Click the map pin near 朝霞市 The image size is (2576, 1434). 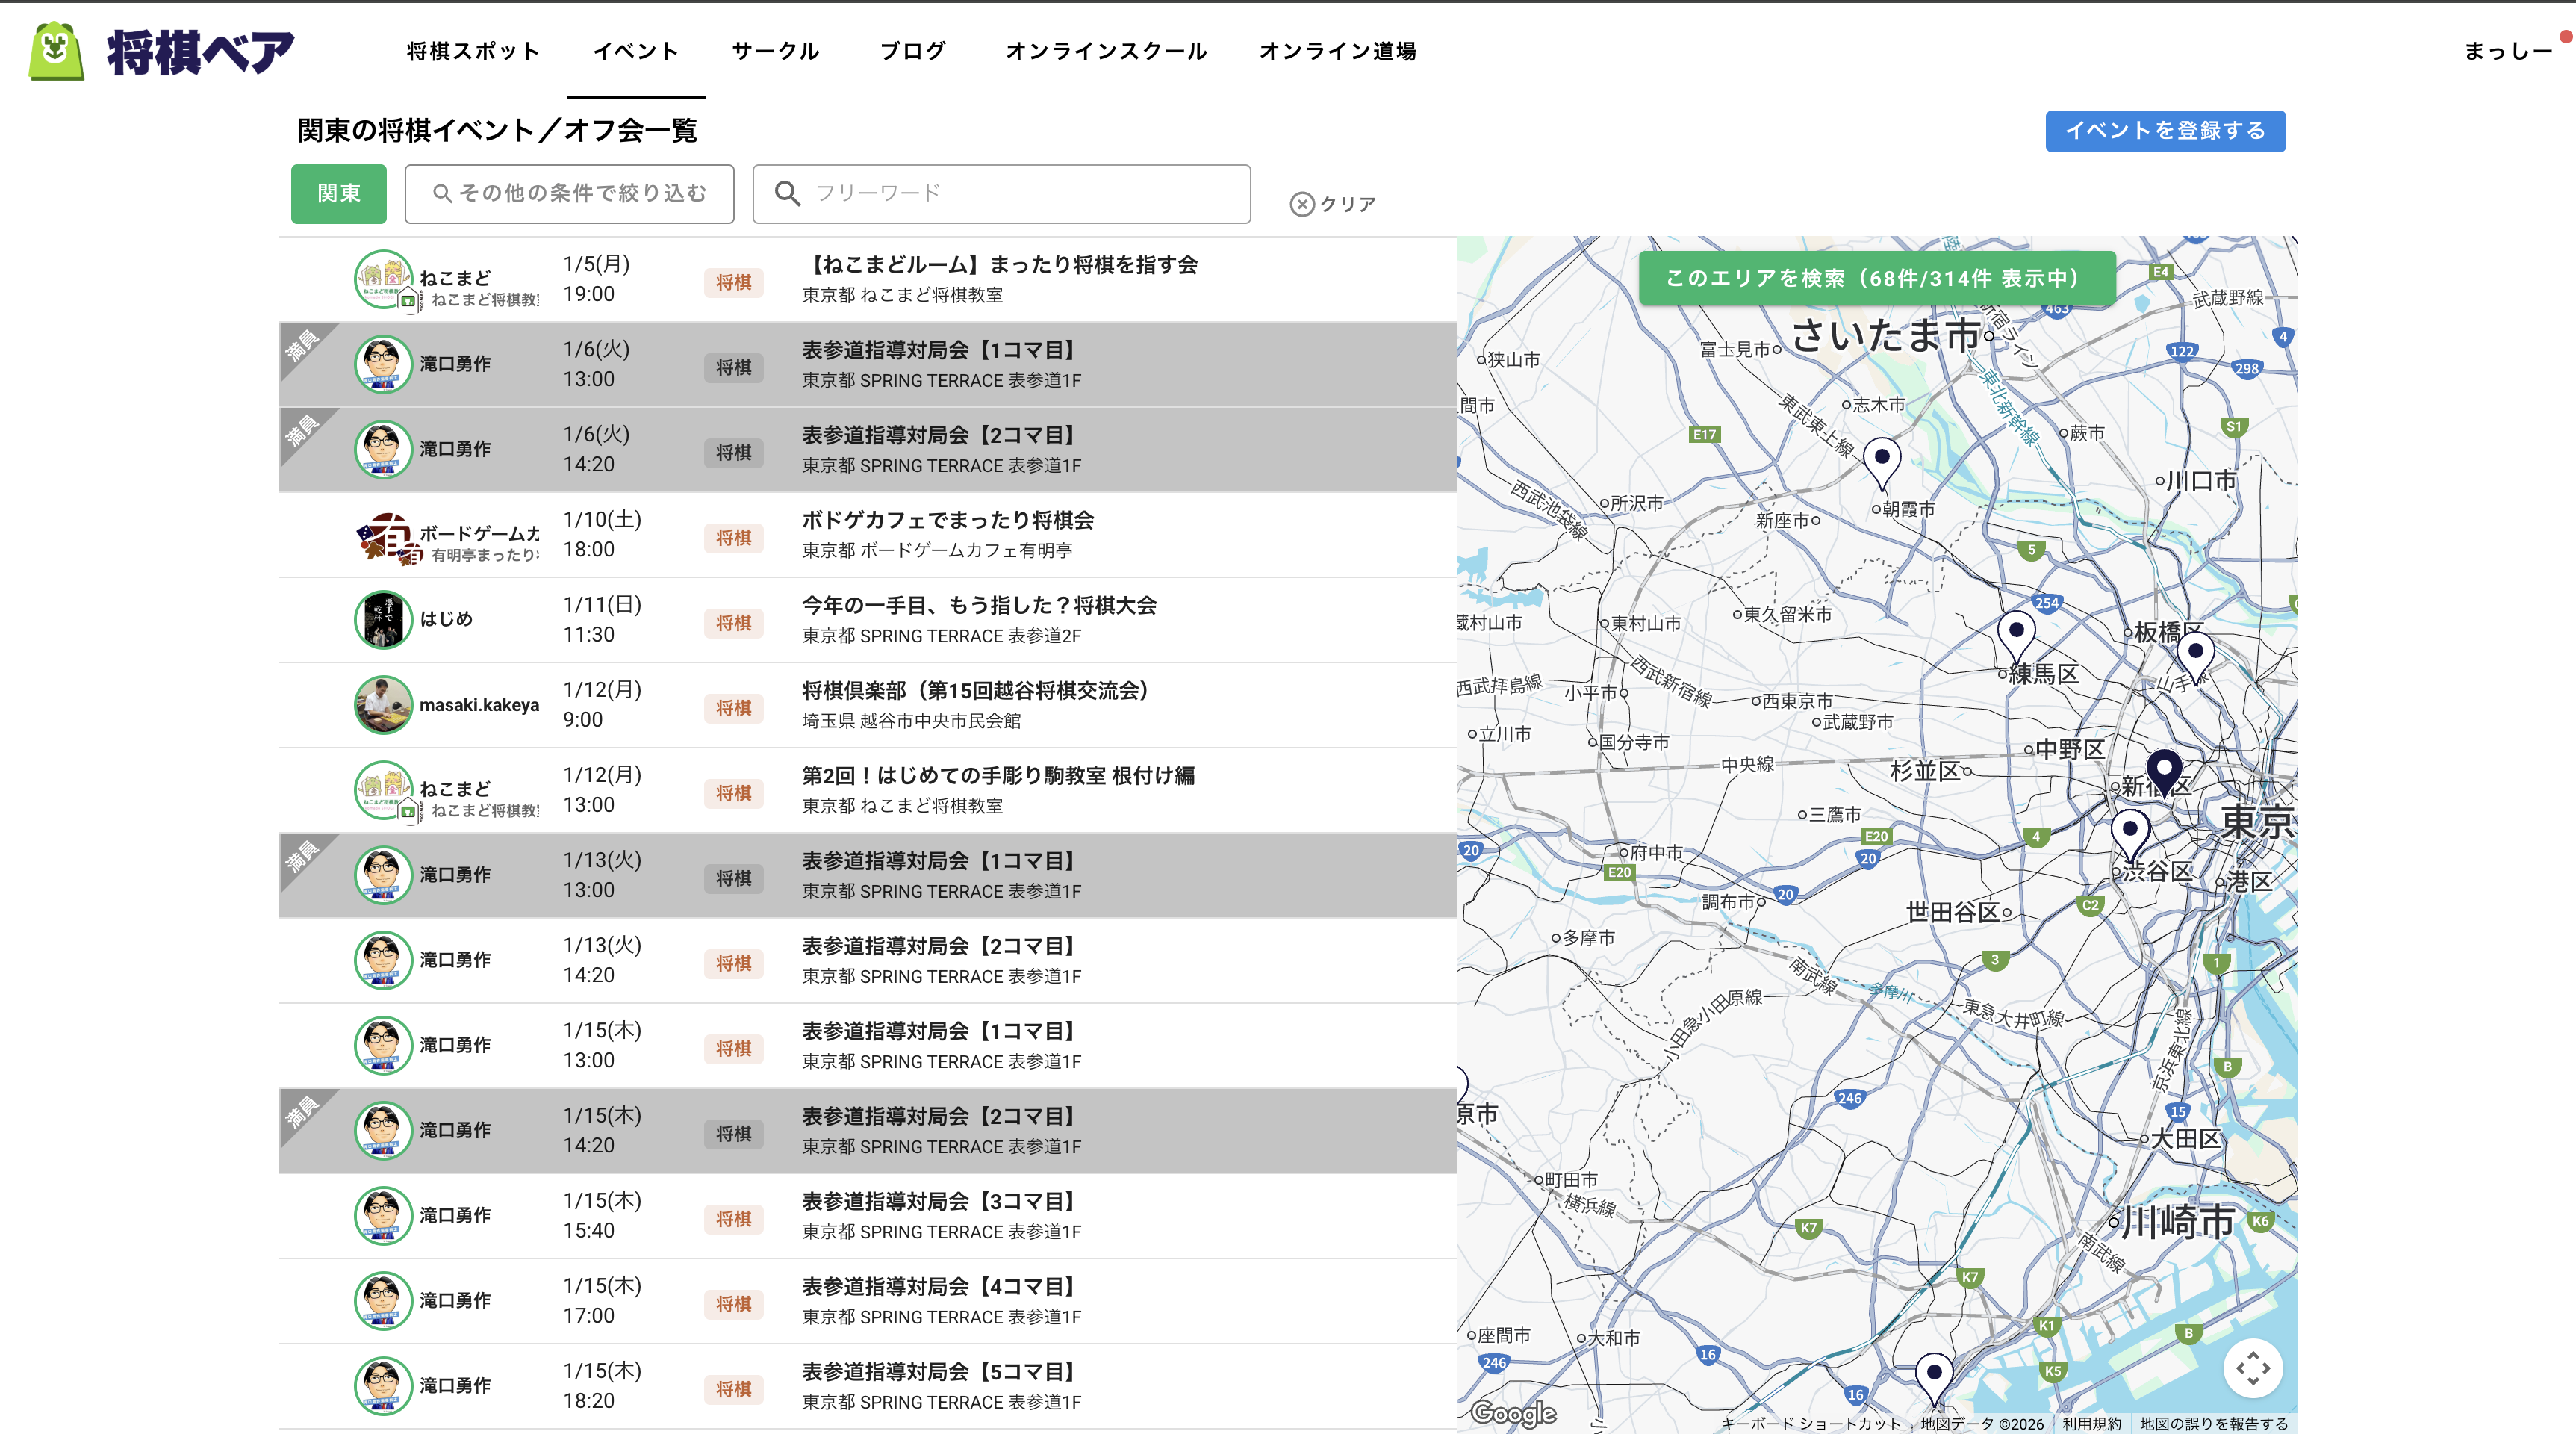[1881, 460]
